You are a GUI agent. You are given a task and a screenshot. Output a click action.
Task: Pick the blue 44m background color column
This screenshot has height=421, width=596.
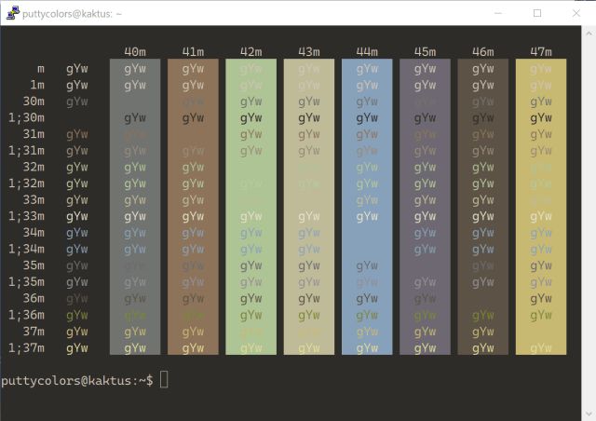pos(367,207)
